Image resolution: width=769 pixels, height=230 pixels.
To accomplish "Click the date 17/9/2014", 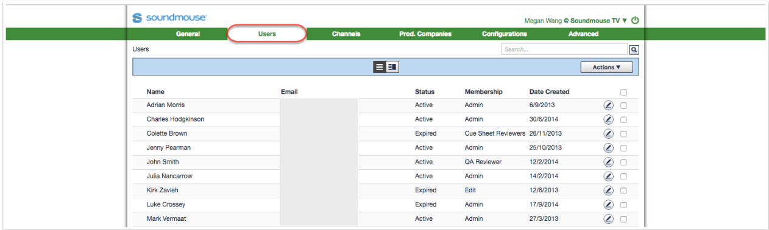I will (x=544, y=204).
